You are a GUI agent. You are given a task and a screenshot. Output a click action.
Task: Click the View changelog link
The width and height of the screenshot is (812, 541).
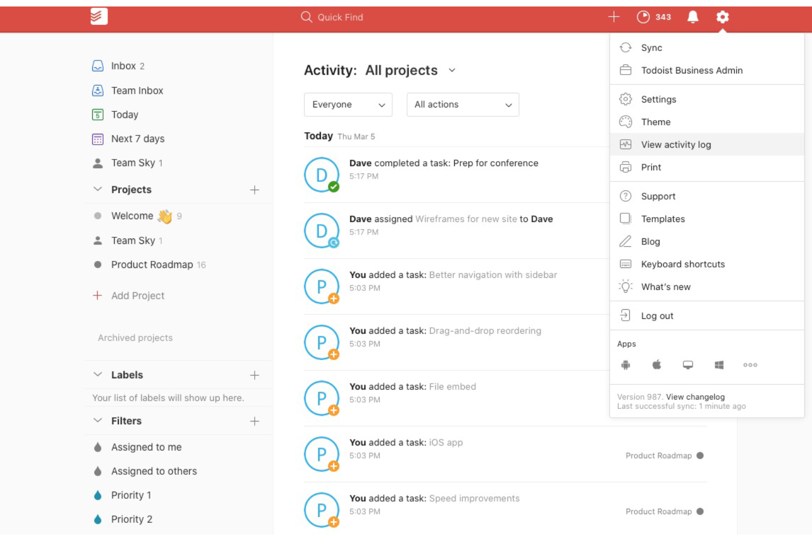coord(695,396)
